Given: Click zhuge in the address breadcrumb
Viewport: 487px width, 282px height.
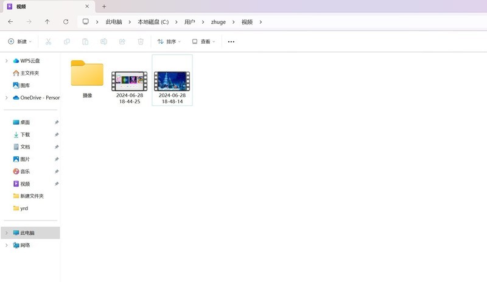Looking at the screenshot, I should [219, 22].
